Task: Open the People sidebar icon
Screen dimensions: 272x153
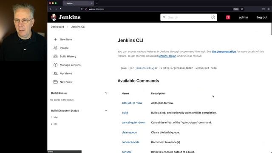Action: click(56, 48)
